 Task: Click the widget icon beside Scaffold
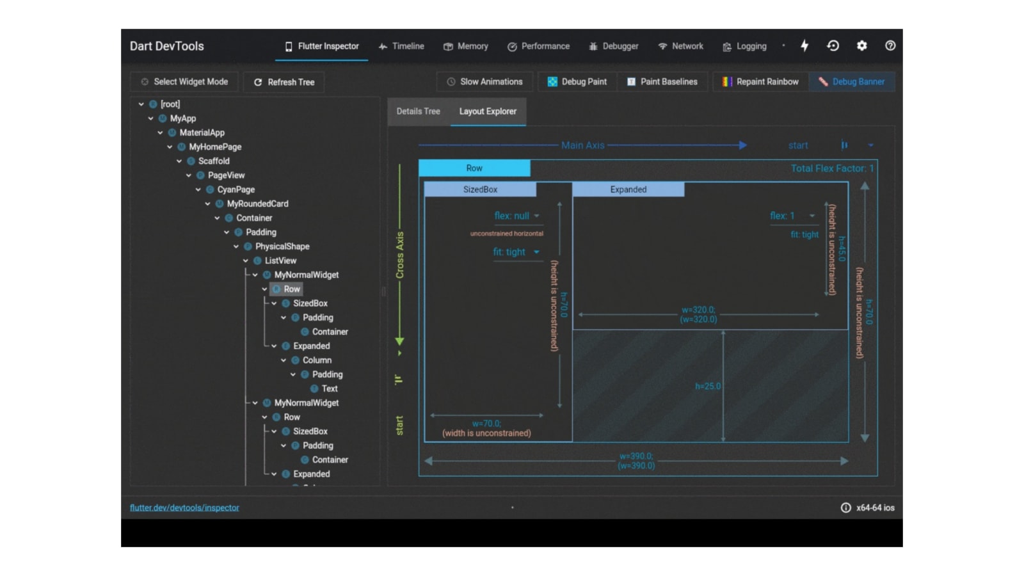pos(191,161)
